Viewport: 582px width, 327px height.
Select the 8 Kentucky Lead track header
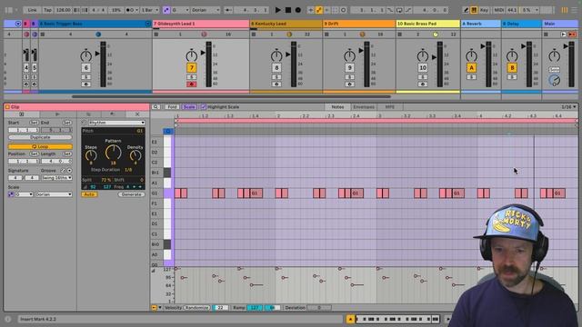click(286, 24)
